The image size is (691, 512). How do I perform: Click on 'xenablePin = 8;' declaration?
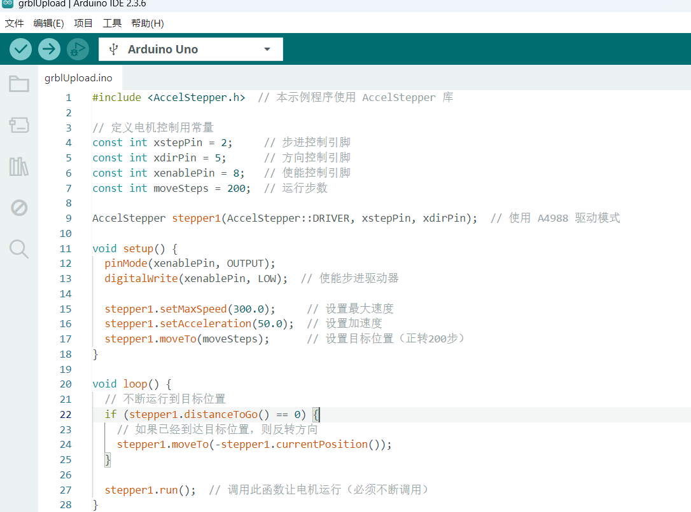[199, 173]
